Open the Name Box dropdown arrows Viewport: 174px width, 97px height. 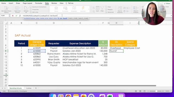pos(9,16)
